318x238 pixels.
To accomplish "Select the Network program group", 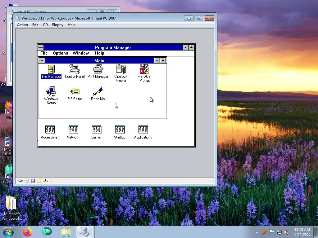I will [73, 132].
